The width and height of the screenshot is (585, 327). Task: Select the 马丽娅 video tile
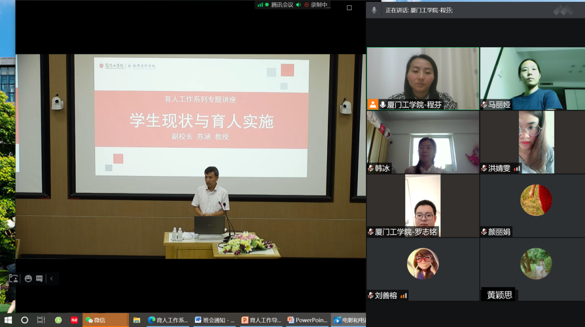tap(533, 79)
